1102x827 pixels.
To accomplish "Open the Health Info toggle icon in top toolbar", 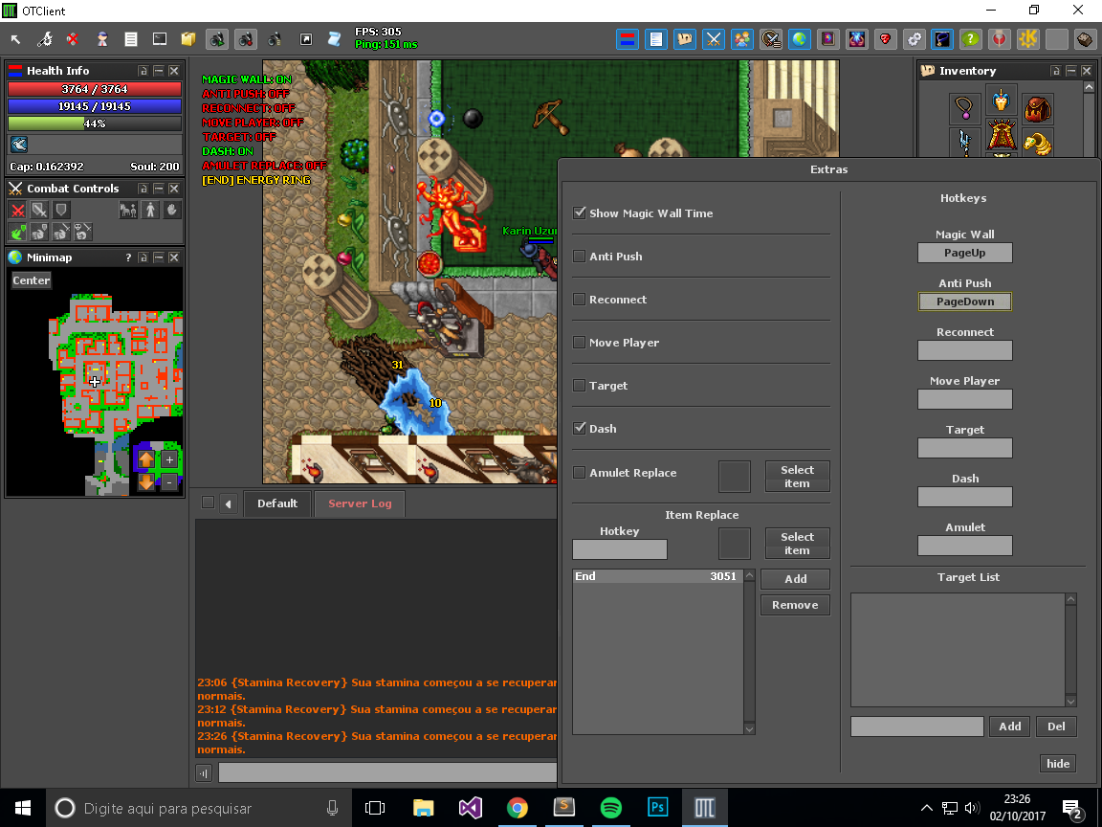I will coord(628,39).
